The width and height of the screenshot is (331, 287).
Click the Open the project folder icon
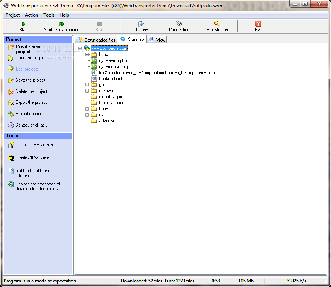coord(11,58)
